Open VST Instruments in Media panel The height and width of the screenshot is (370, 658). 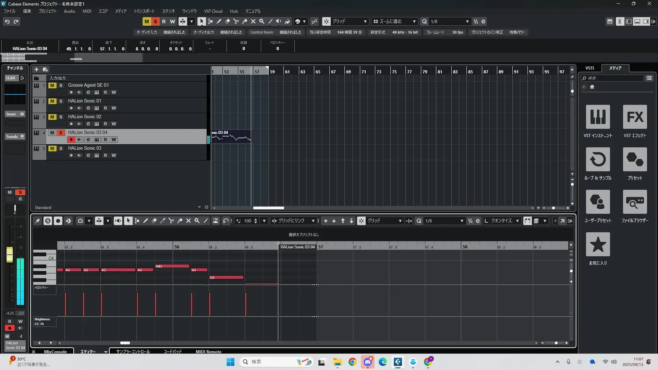(598, 117)
